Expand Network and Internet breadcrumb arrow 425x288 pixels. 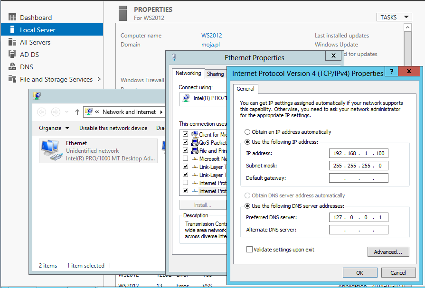click(x=161, y=112)
